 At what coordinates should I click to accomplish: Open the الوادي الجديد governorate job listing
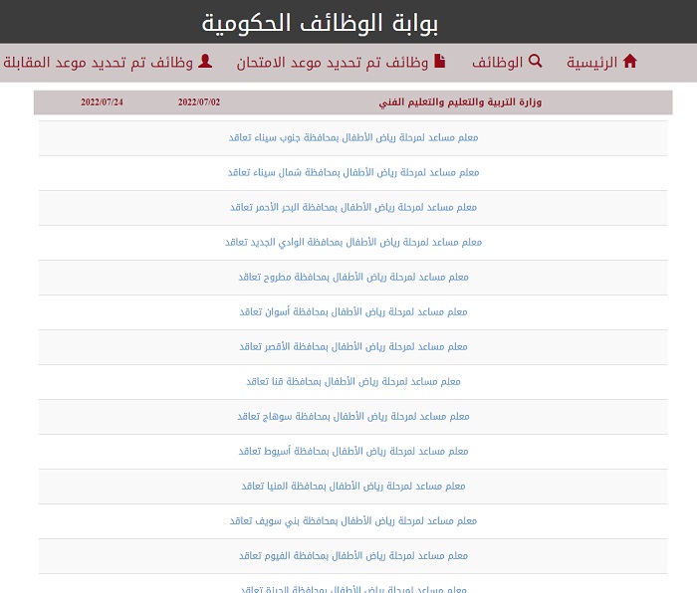[353, 242]
